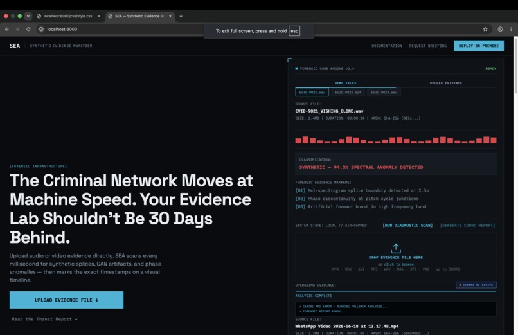Bookmark this page with the star icon
Viewport: 518px width, 335px height.
(x=485, y=29)
